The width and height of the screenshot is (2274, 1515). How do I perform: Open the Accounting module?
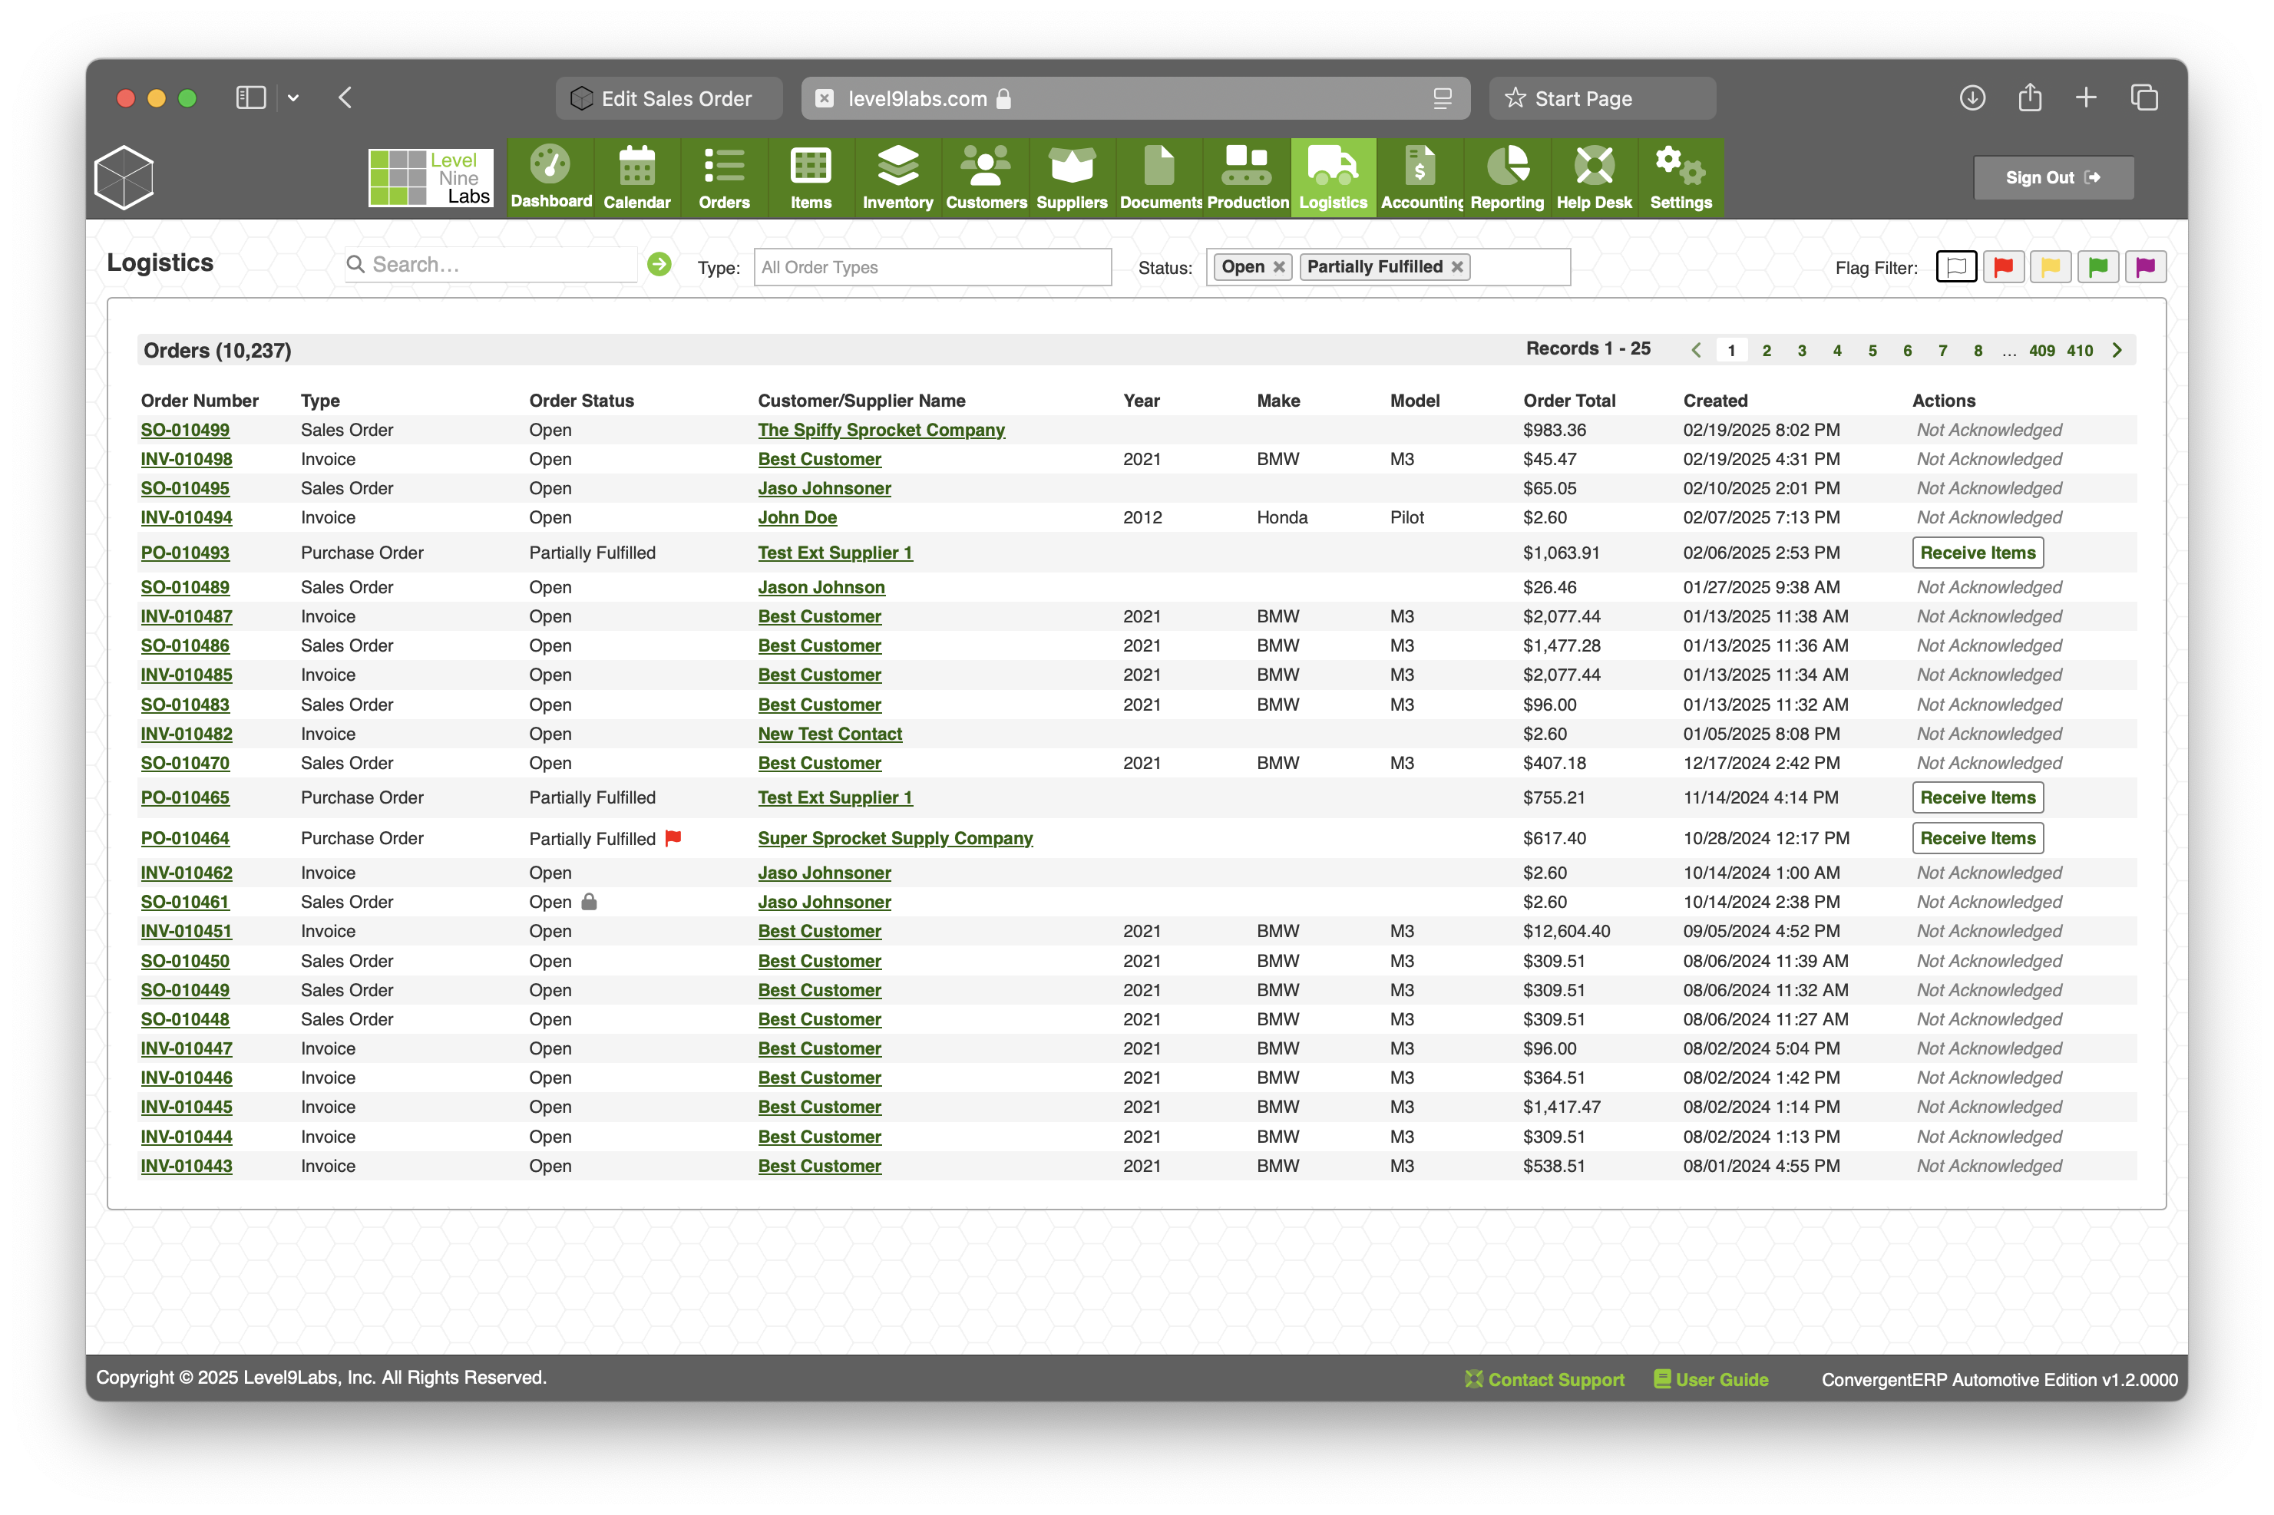1420,178
